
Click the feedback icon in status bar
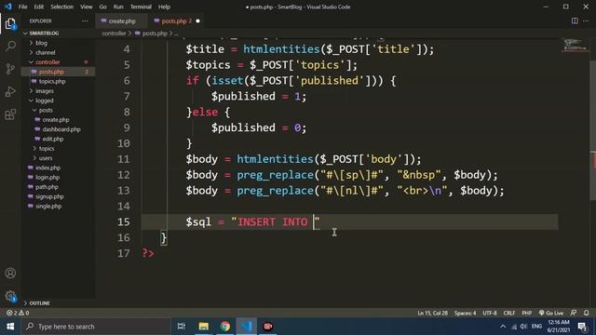[x=574, y=313]
